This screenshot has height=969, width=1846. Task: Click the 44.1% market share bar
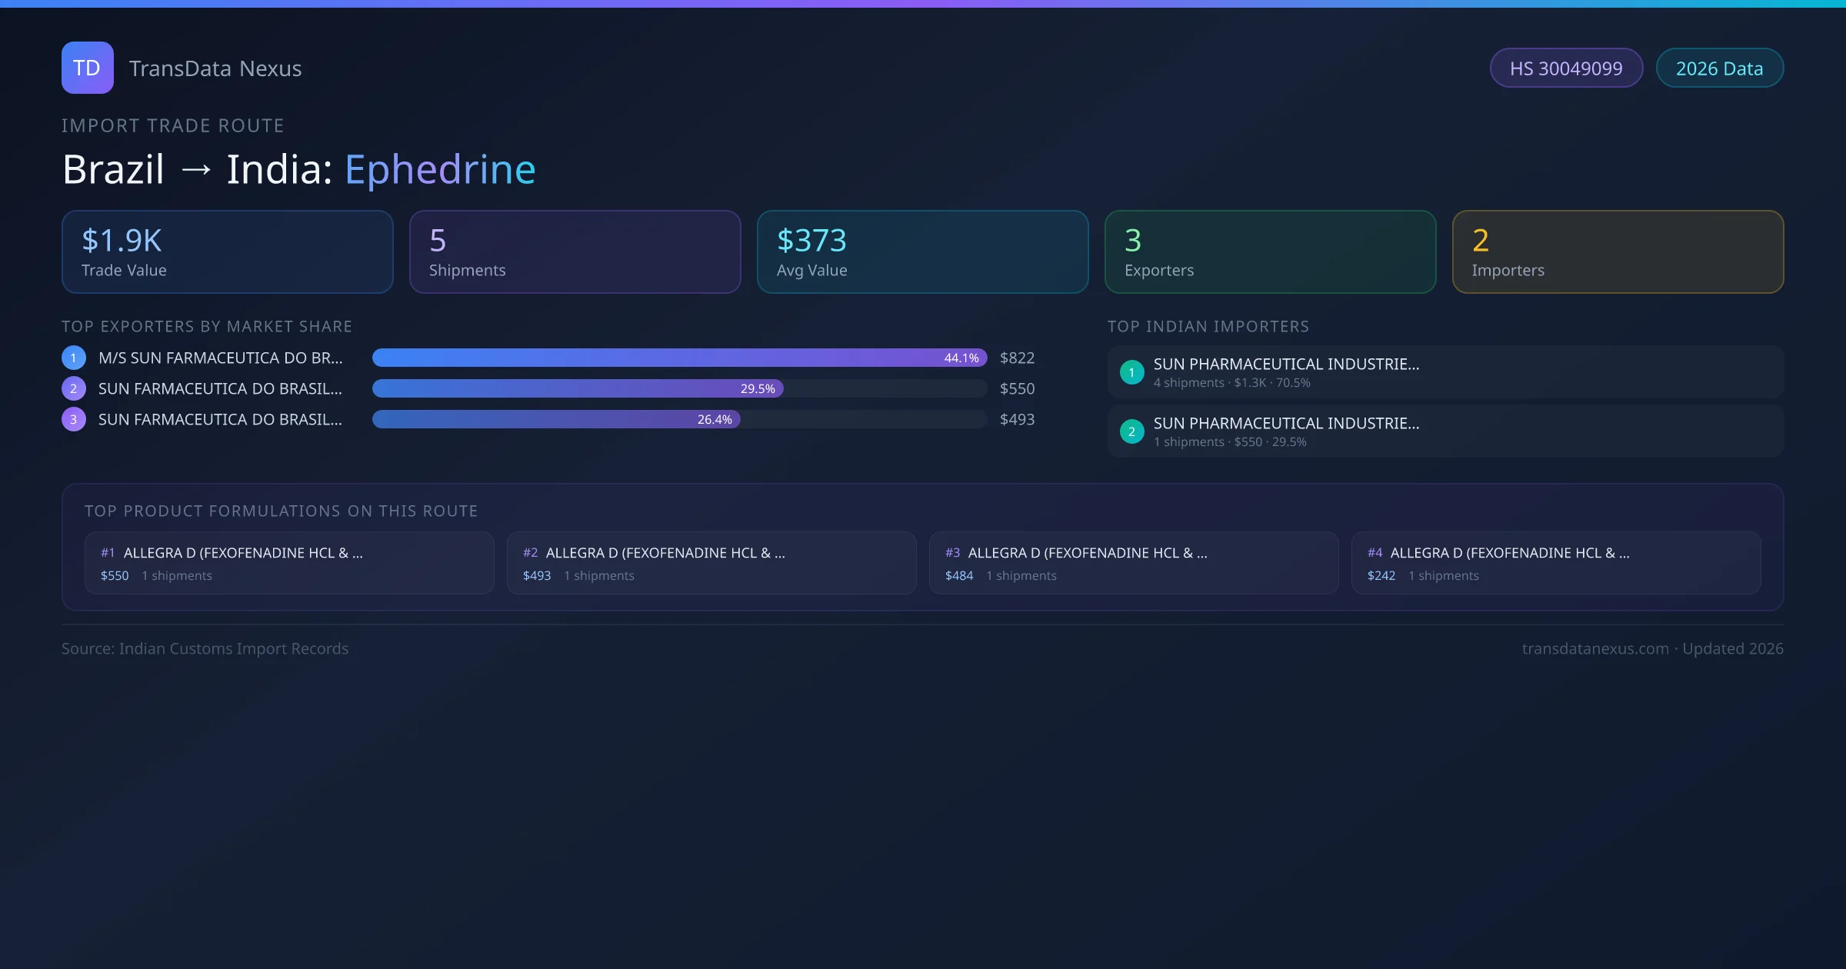coord(678,358)
